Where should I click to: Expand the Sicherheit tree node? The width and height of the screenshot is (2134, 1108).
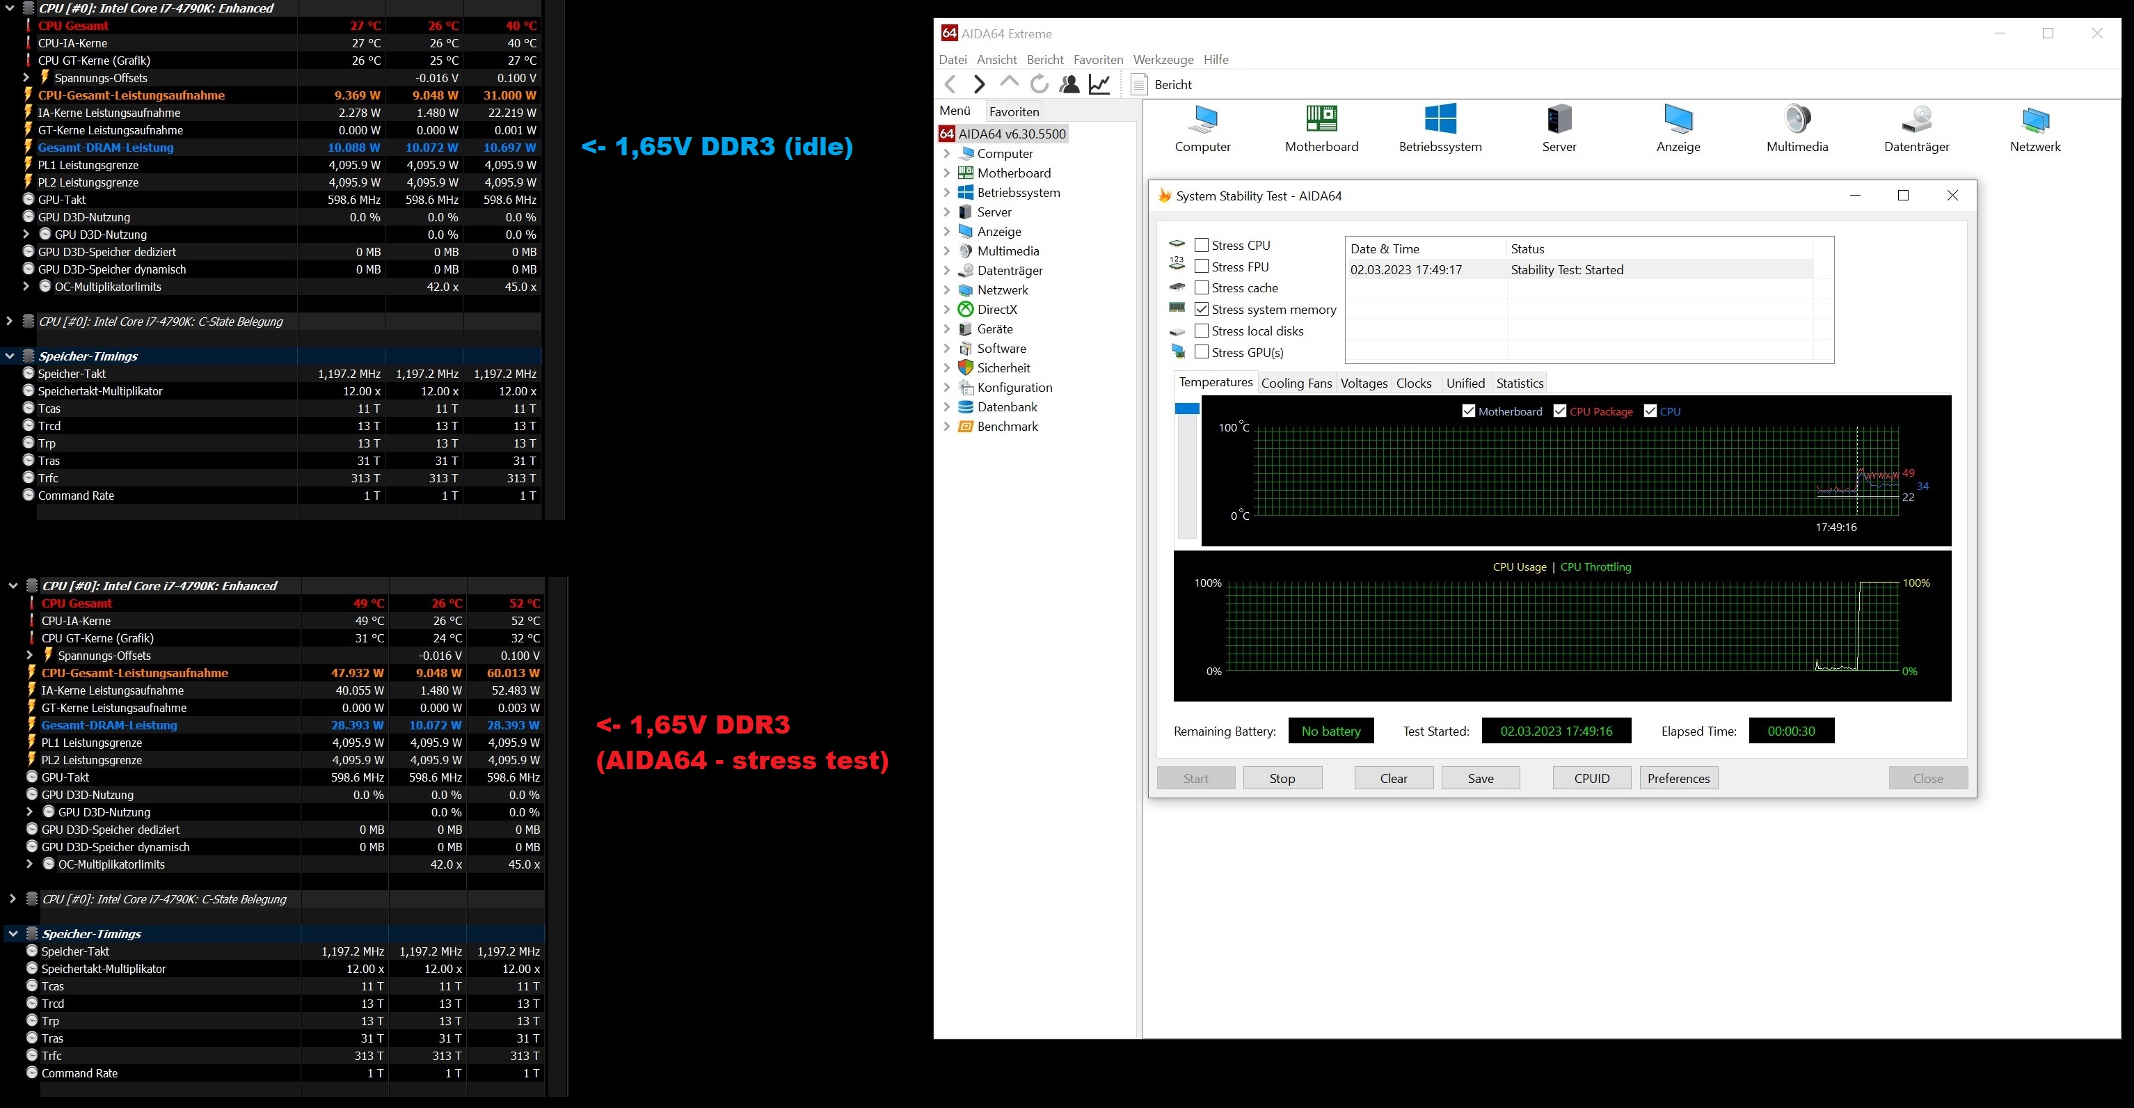tap(947, 368)
